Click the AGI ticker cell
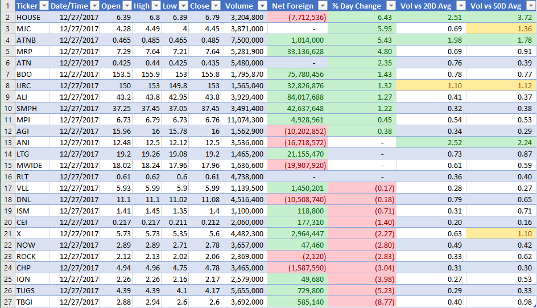Image resolution: width=537 pixels, height=308 pixels. point(32,131)
